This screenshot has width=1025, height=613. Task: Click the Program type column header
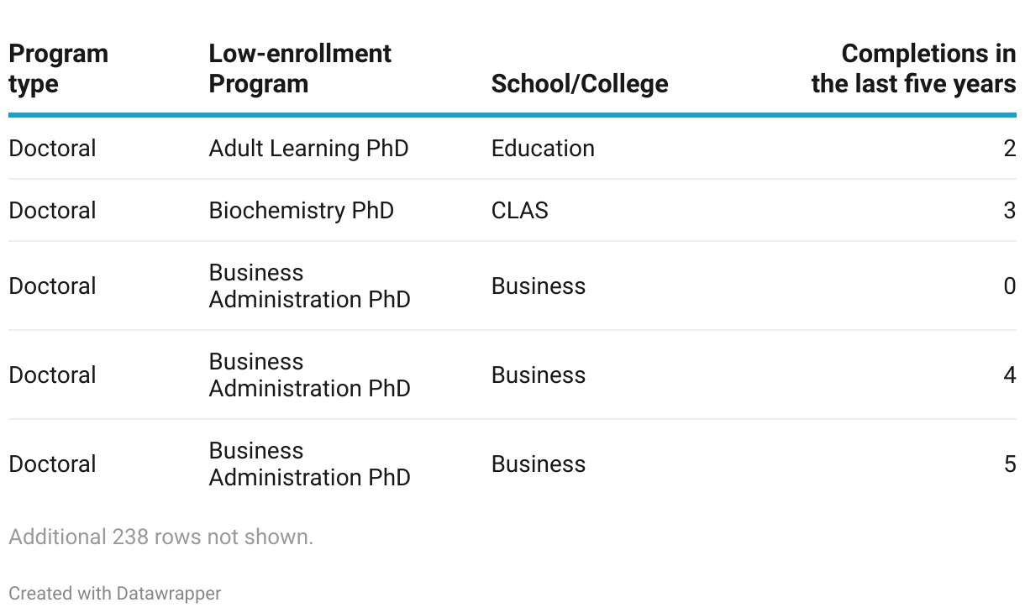click(x=58, y=69)
